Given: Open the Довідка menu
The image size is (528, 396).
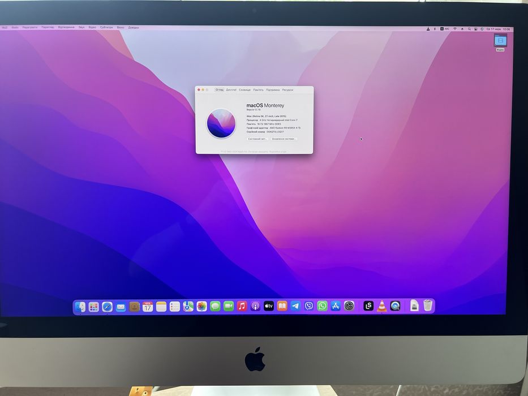Looking at the screenshot, I should (x=134, y=28).
